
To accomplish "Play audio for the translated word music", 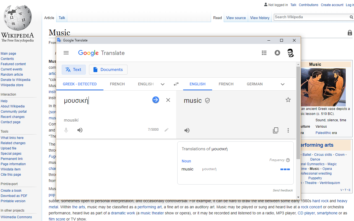I will pos(187,130).
